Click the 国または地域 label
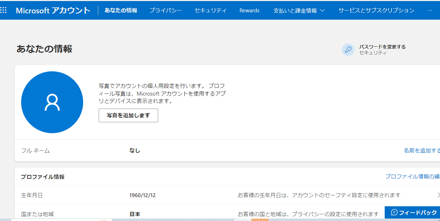 click(x=37, y=214)
